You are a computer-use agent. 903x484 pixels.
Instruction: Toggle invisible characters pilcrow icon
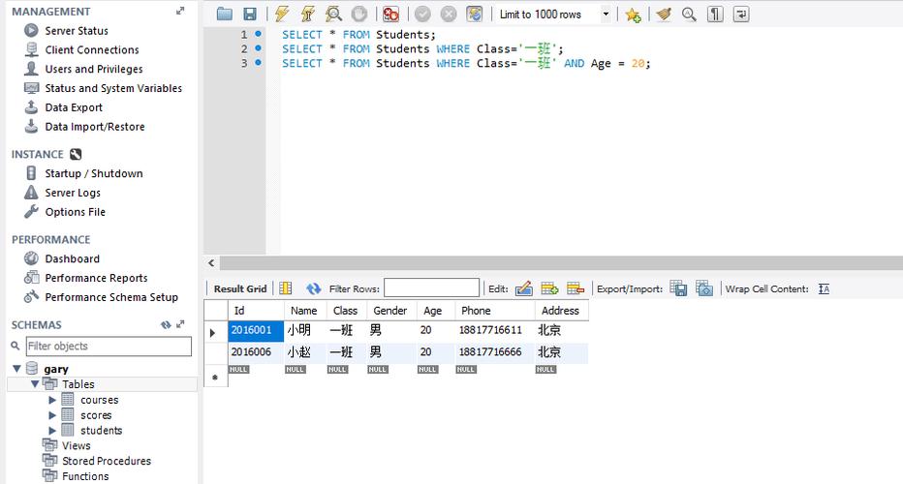(x=715, y=15)
